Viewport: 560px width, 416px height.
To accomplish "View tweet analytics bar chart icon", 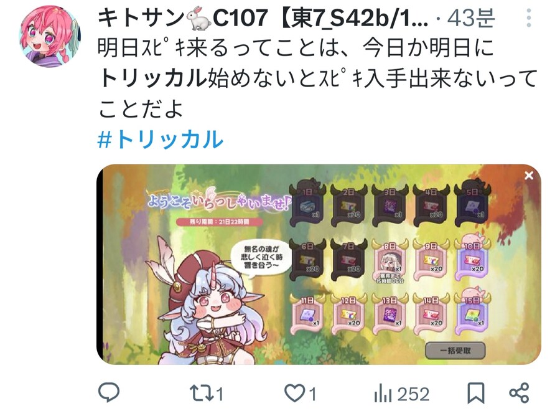I will coord(383,393).
